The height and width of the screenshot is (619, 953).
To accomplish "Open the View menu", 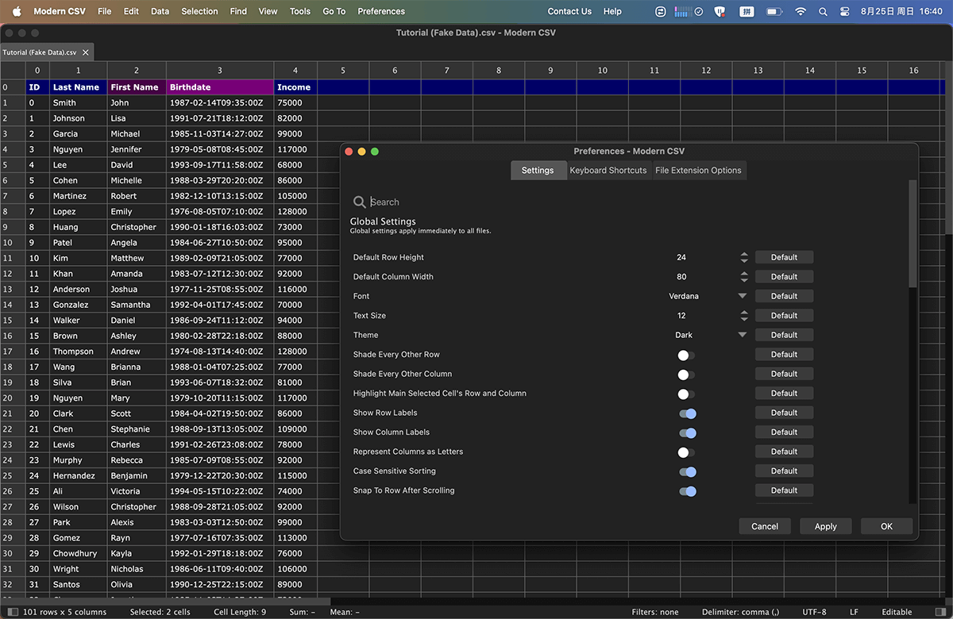I will (268, 11).
